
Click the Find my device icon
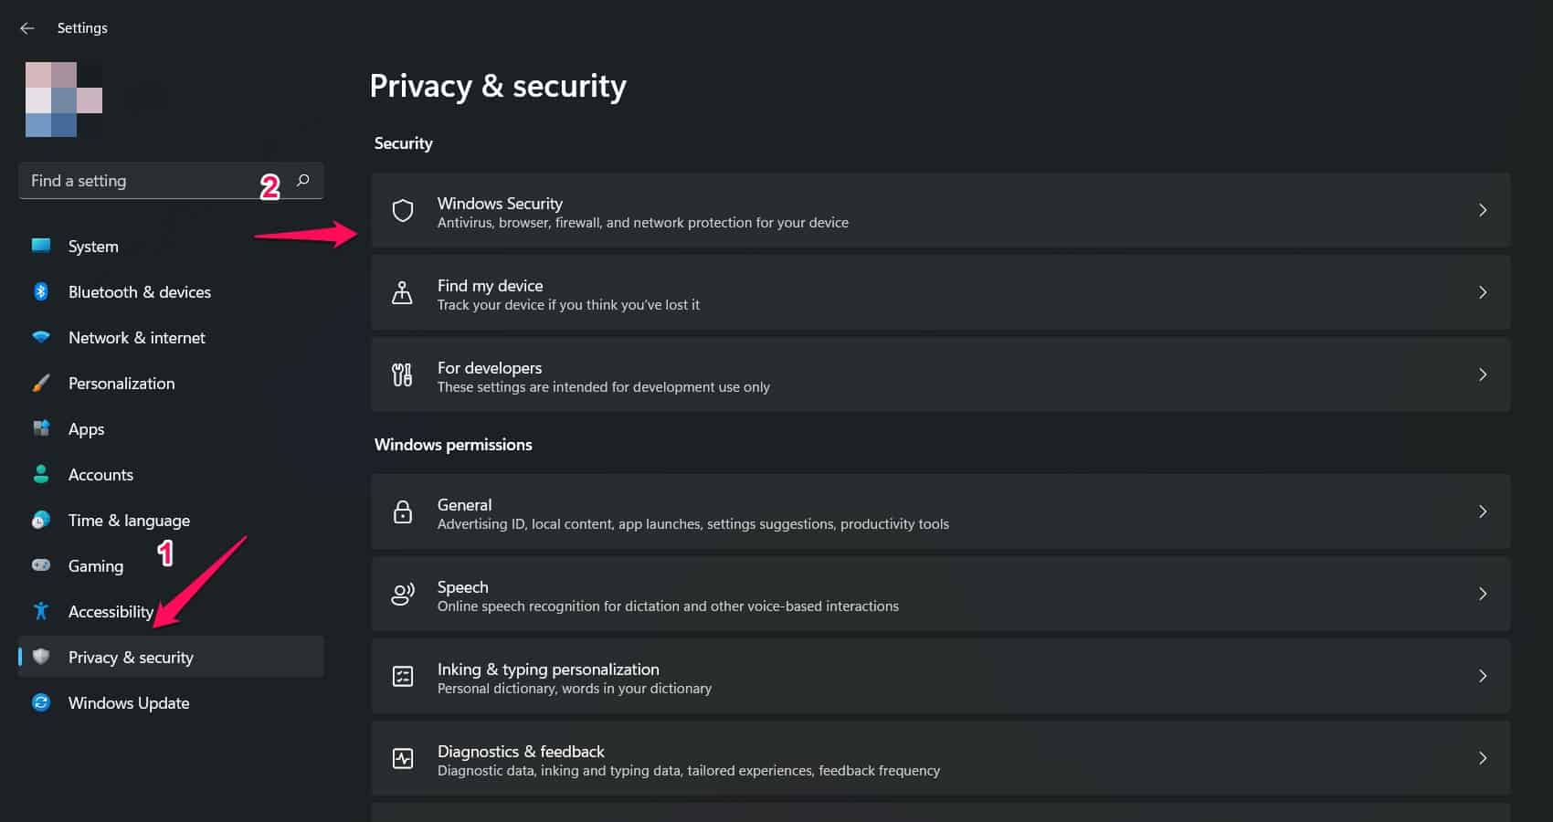tap(402, 293)
